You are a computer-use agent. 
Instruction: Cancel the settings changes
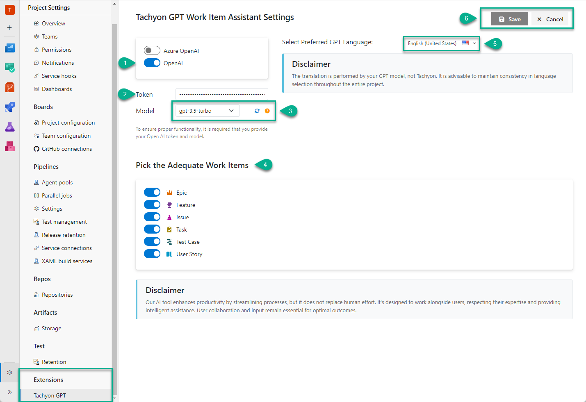point(551,19)
